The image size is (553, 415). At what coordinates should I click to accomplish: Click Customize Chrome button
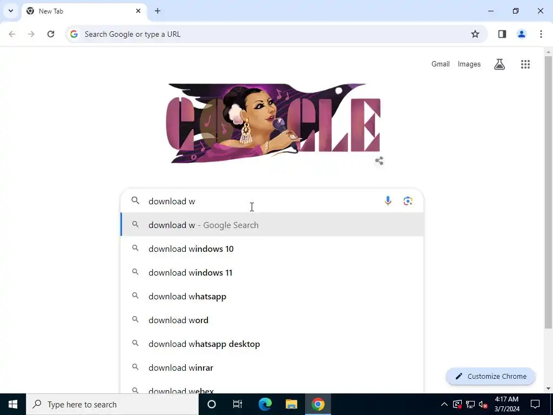(x=490, y=376)
